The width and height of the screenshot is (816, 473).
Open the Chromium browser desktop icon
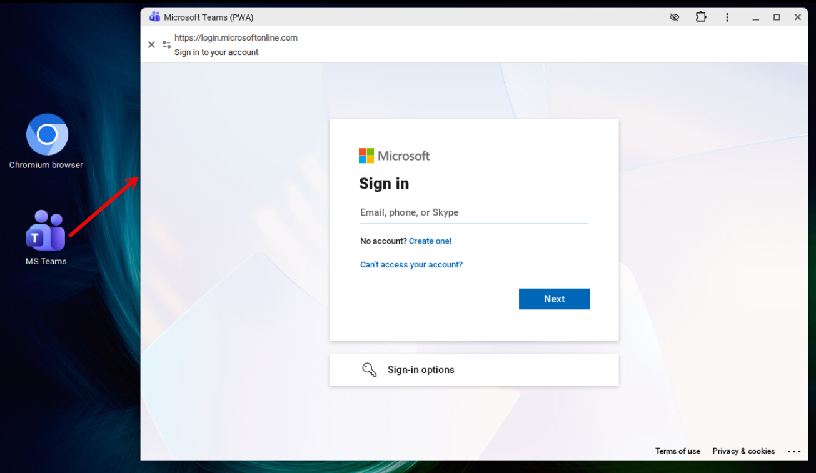46,141
